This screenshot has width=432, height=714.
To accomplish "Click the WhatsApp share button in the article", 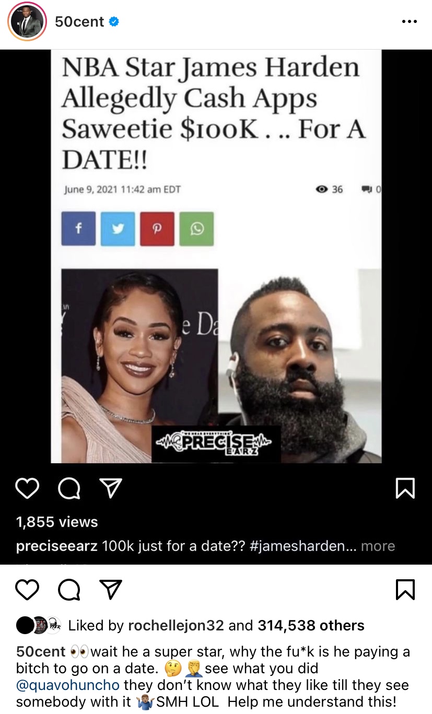I will point(196,229).
